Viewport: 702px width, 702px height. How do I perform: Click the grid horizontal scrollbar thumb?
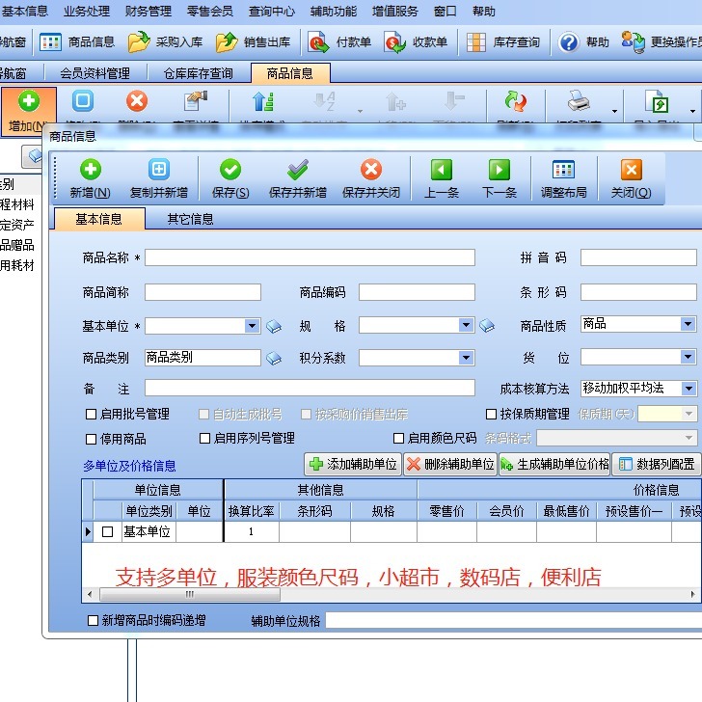click(x=190, y=595)
